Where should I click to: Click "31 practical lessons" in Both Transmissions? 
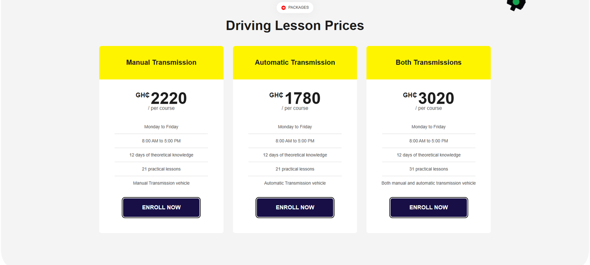(428, 169)
